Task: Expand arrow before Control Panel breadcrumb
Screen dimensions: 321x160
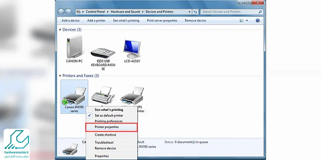Action: point(83,12)
